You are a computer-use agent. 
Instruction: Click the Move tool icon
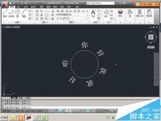[37, 11]
